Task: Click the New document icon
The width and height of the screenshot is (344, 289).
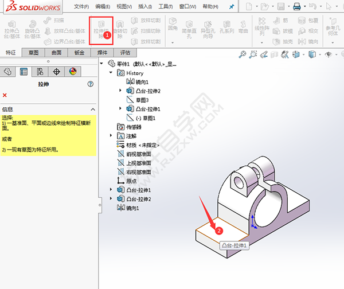Action: (x=249, y=6)
